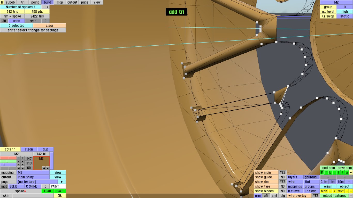Image resolution: width=353 pixels, height=198 pixels.
Task: Click left arrow inside M2 colour swatch
Action: [x=44, y=168]
